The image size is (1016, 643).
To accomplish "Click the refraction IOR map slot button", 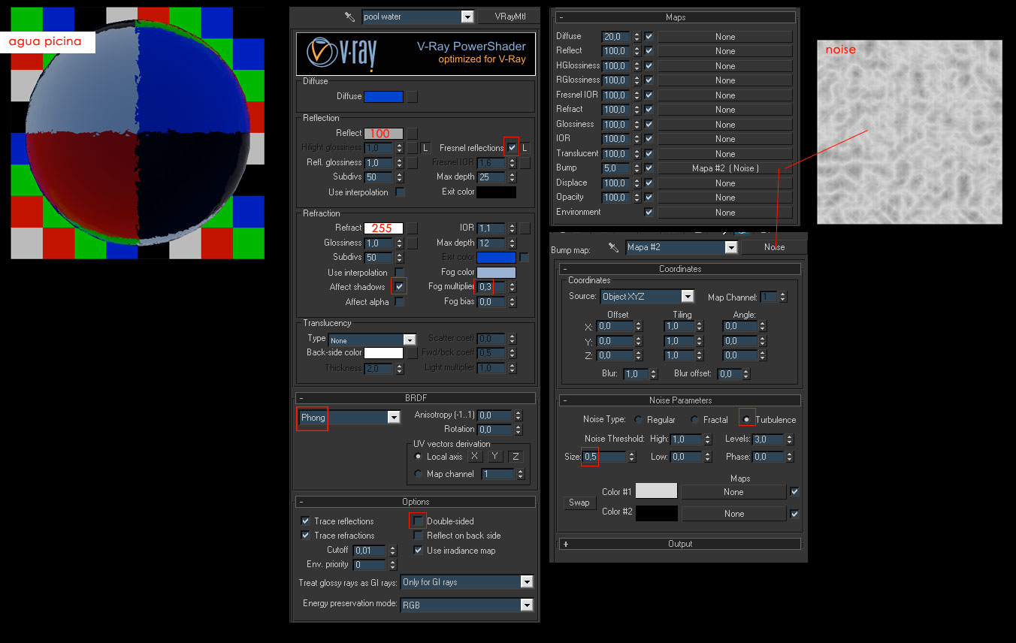I will pos(525,228).
